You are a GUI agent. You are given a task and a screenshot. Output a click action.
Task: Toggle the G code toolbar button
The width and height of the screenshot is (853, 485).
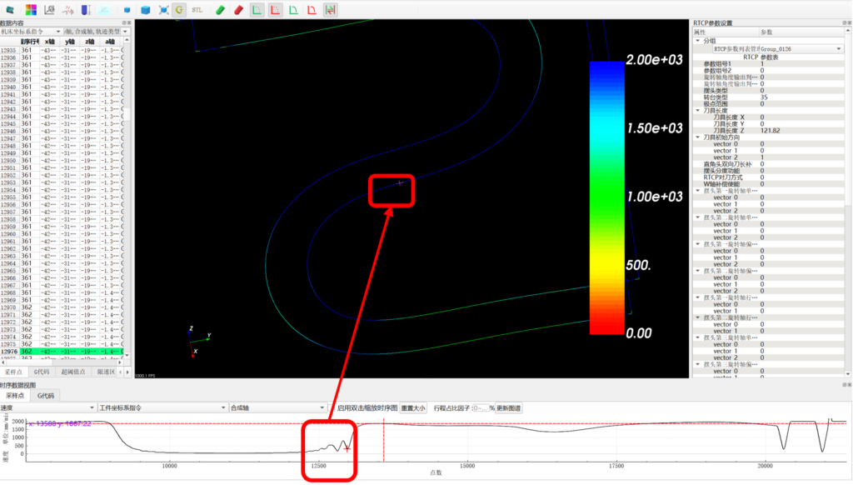coord(179,10)
